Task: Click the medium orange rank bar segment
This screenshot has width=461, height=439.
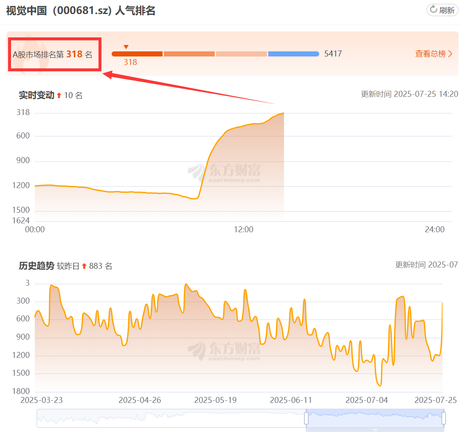Action: pos(189,54)
